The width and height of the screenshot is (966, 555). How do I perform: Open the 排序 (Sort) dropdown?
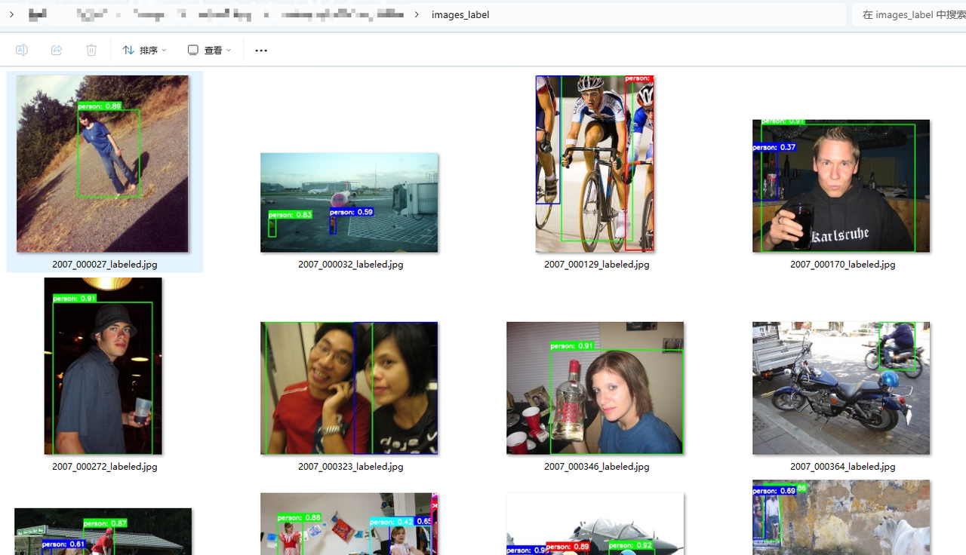pyautogui.click(x=144, y=51)
